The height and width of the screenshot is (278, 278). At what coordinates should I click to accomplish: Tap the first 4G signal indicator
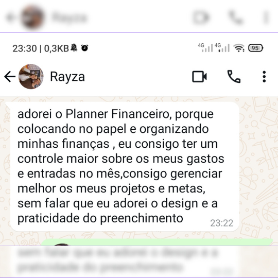tap(205, 47)
